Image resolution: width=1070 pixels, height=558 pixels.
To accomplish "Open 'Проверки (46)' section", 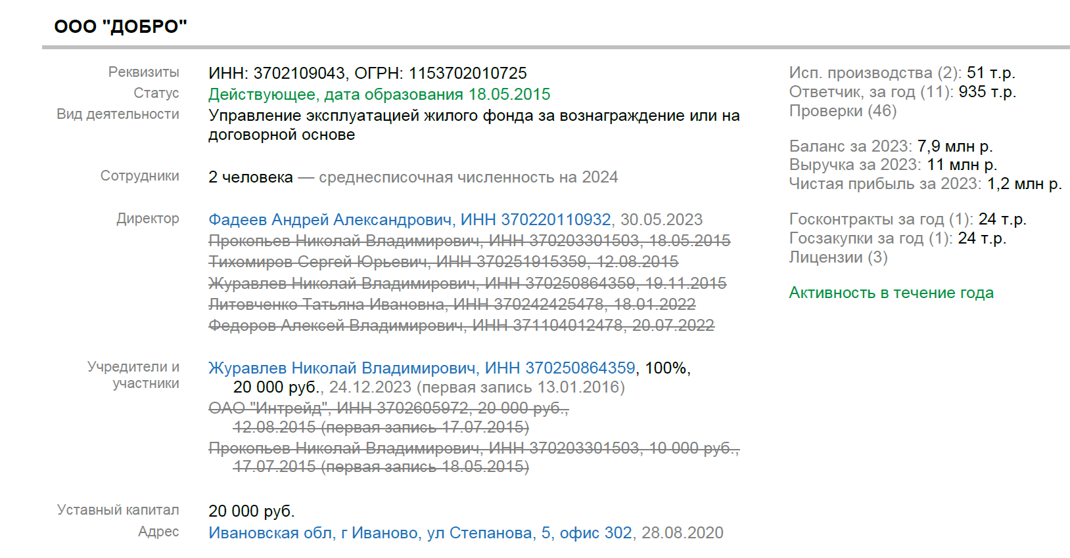I will 843,111.
